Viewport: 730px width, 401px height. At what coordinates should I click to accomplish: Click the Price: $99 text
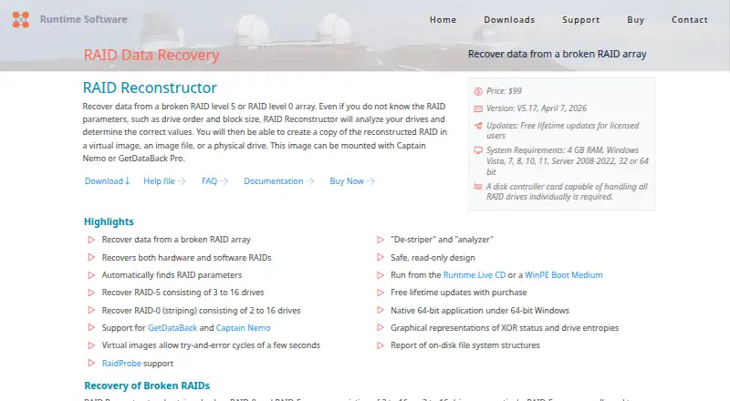tap(504, 91)
